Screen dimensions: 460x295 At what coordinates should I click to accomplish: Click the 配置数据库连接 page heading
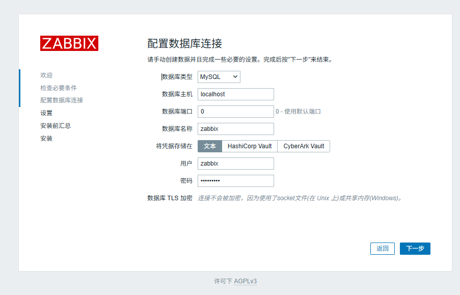[x=184, y=43]
